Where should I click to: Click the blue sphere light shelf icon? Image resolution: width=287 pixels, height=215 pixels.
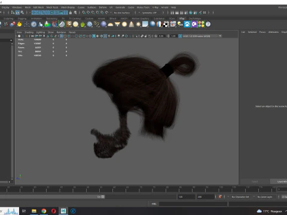click(103, 24)
